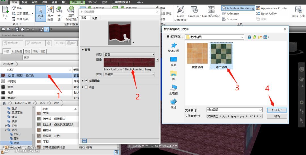Viewport: 306px width, 155px height.
Task: Toggle 染色 tint checkbox
Action: (86, 87)
